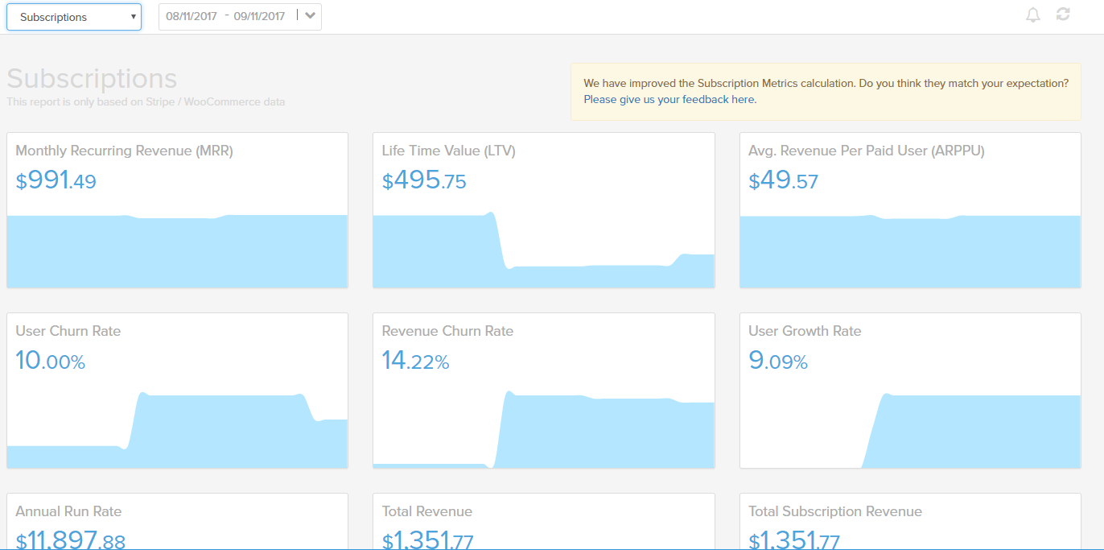Expand the date range chevron
Image resolution: width=1104 pixels, height=550 pixels.
pos(310,16)
